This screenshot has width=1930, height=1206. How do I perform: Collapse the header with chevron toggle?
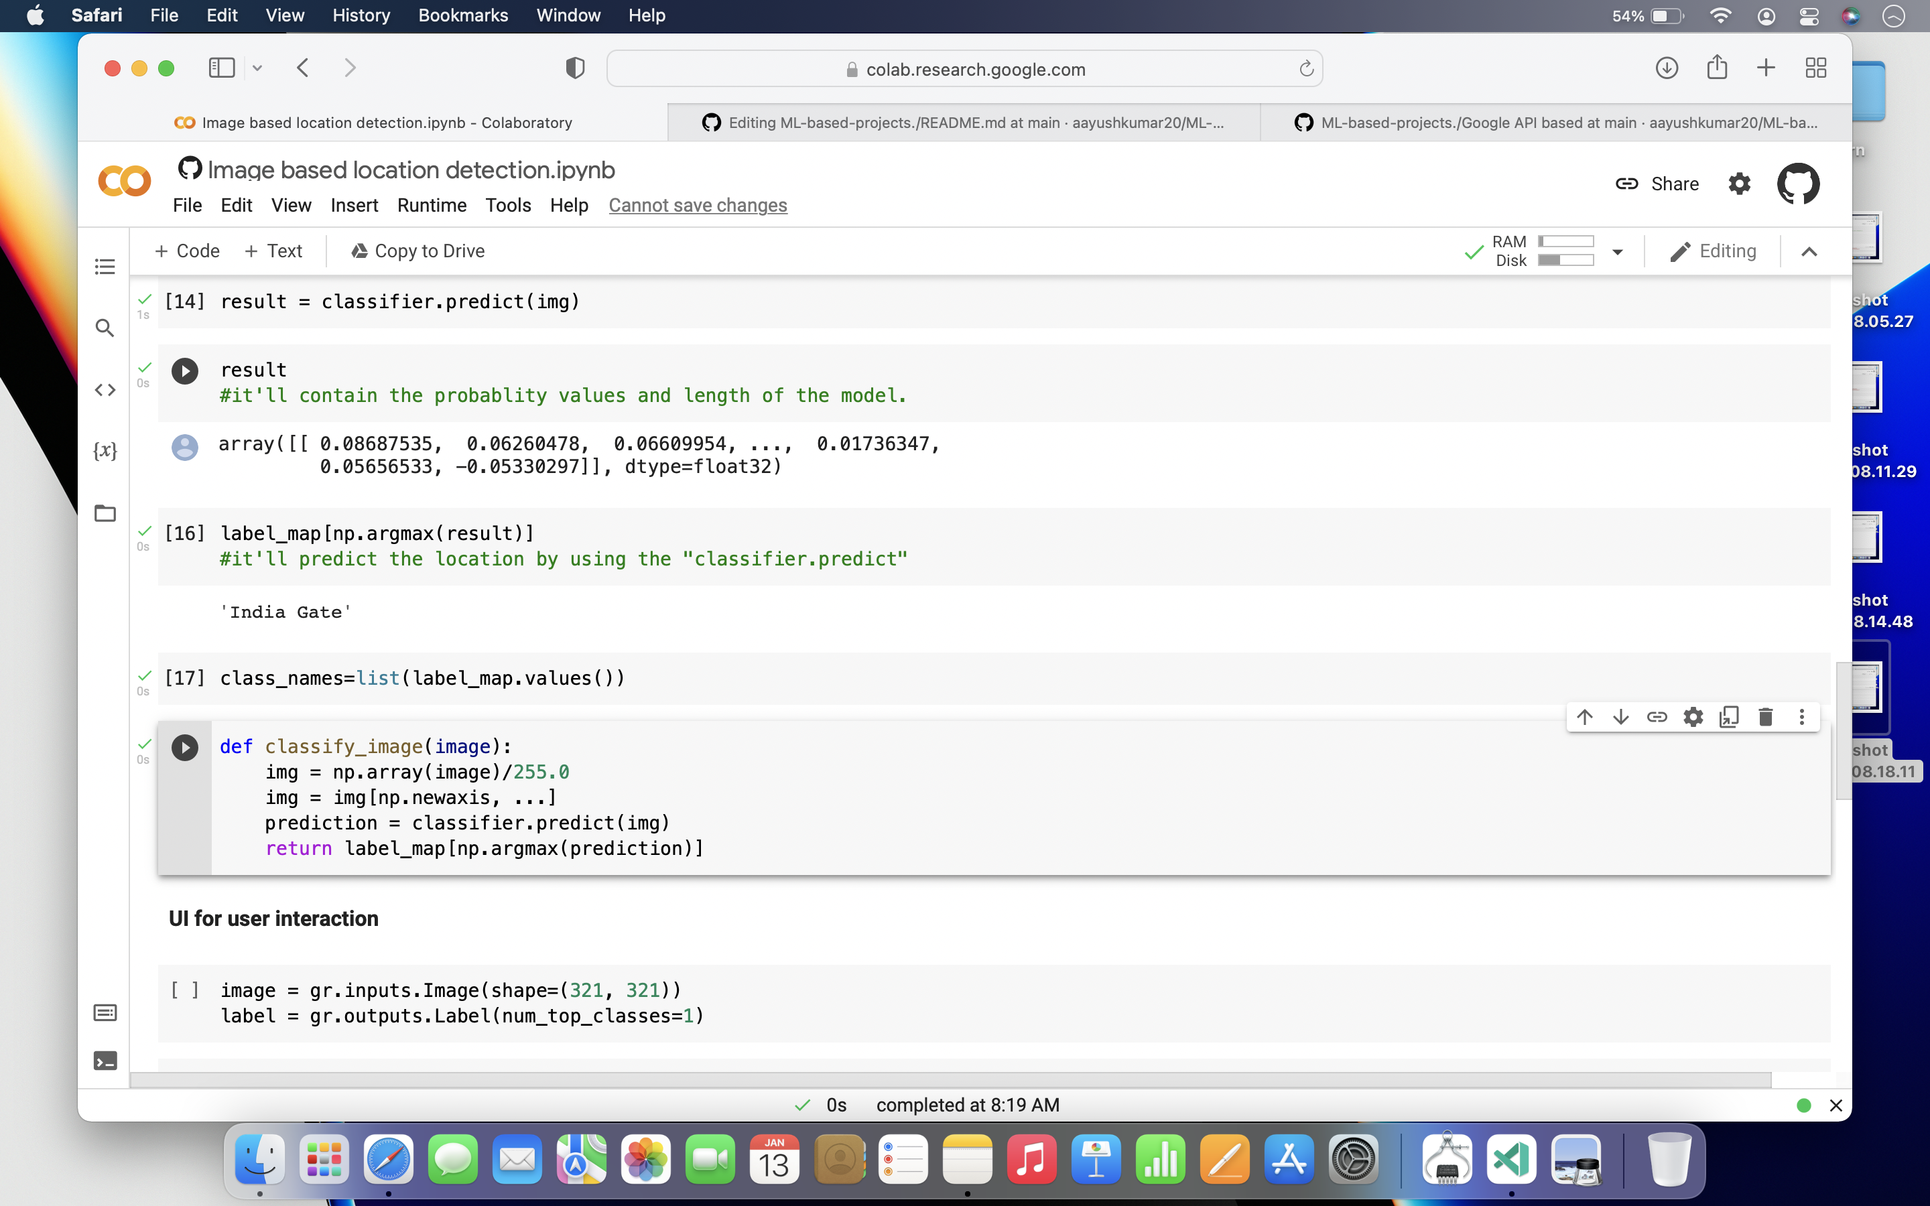(1809, 252)
